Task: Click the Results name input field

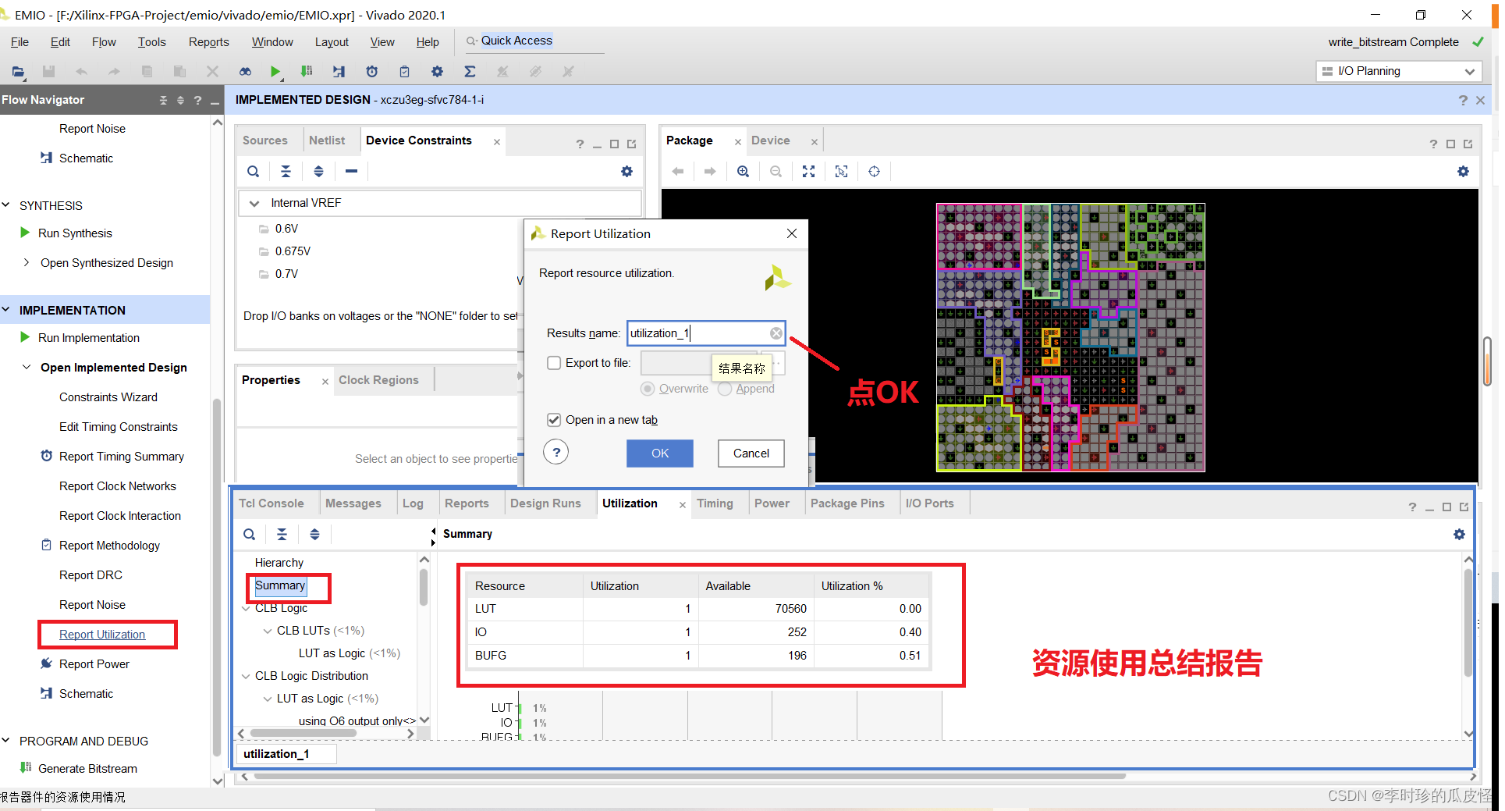Action: click(702, 333)
